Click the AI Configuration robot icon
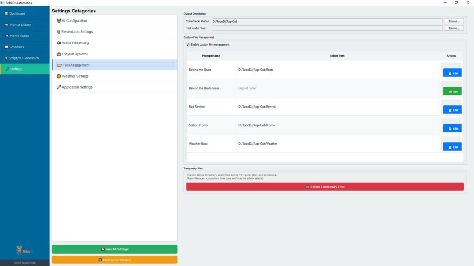The image size is (474, 266). click(59, 21)
